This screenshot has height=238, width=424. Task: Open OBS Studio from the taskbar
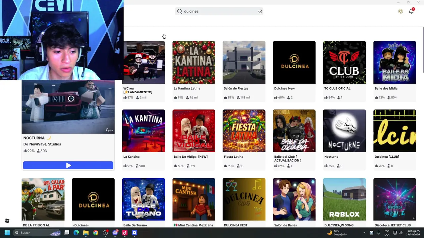pos(105,233)
